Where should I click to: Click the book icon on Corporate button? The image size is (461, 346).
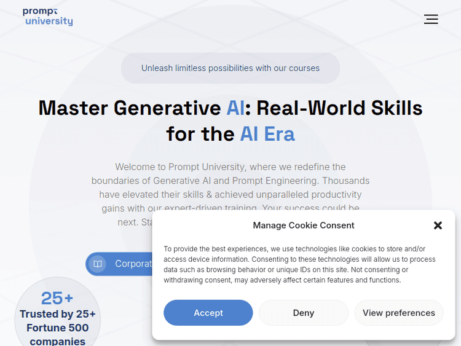[97, 264]
